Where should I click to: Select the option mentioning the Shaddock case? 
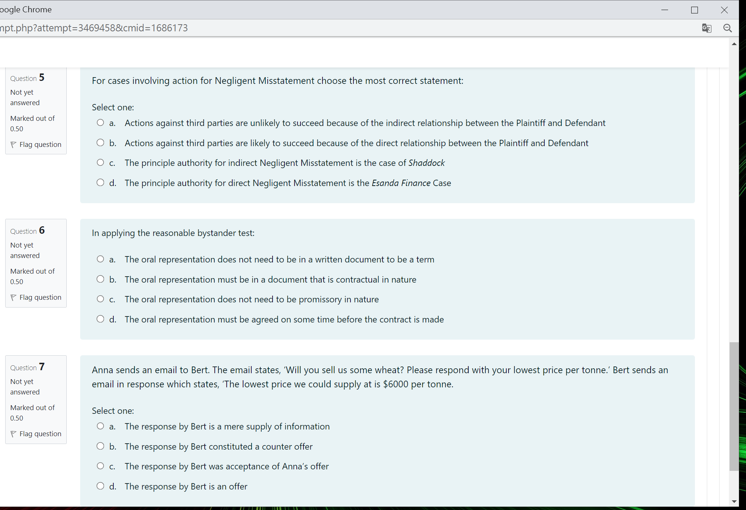pos(100,162)
